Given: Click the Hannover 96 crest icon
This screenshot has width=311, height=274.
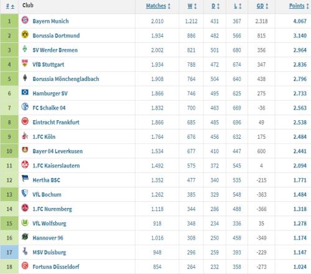Looking at the screenshot, I should click(25, 237).
